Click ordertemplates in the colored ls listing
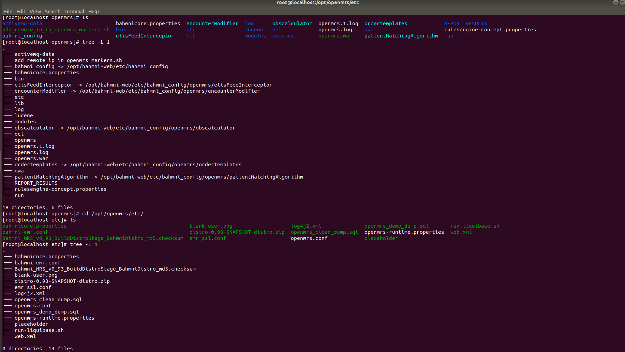The height and width of the screenshot is (352, 625). [x=386, y=24]
